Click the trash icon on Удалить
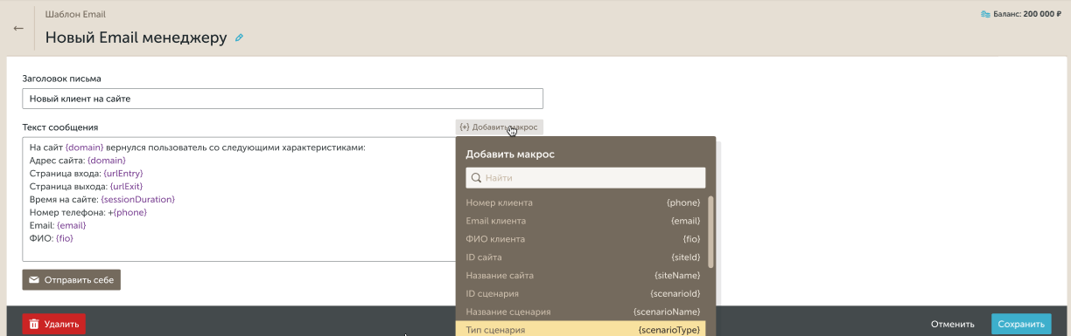The image size is (1071, 336). coord(34,324)
